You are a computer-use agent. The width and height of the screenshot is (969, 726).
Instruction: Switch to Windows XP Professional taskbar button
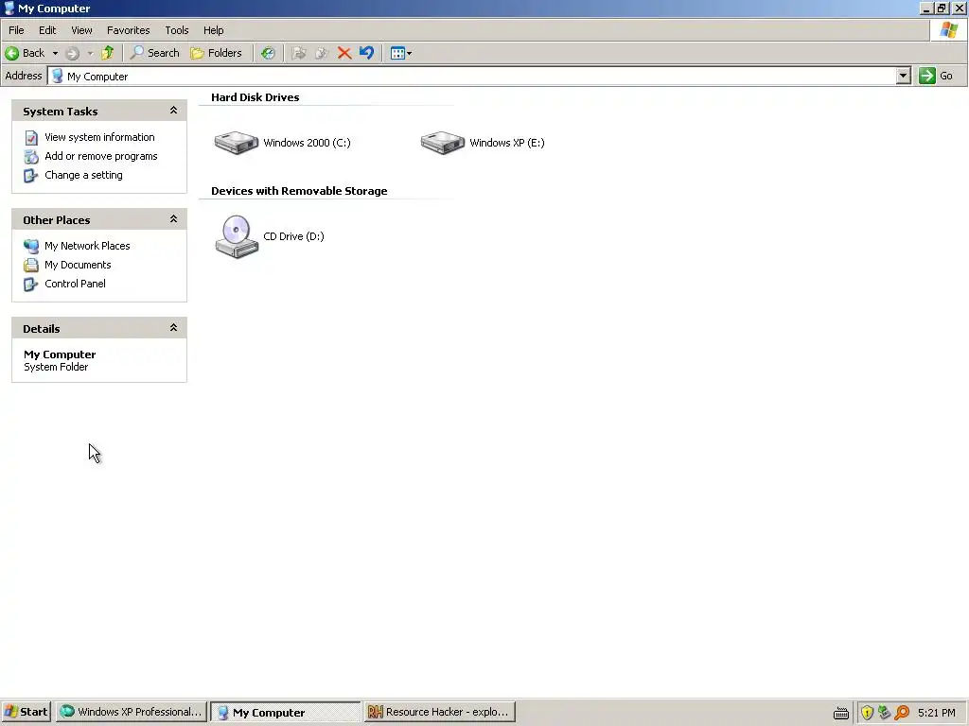pos(131,712)
